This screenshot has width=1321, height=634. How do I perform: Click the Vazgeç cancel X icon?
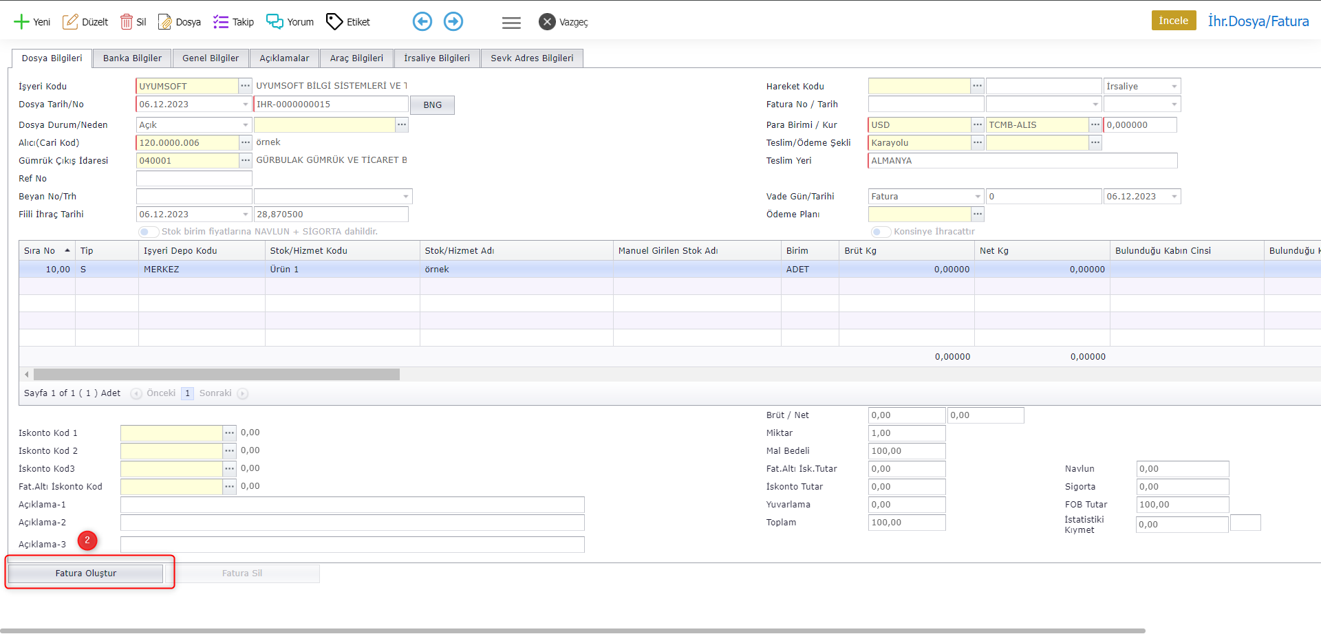(x=547, y=22)
